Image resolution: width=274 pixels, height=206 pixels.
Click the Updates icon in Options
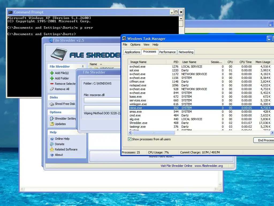pos(52,124)
